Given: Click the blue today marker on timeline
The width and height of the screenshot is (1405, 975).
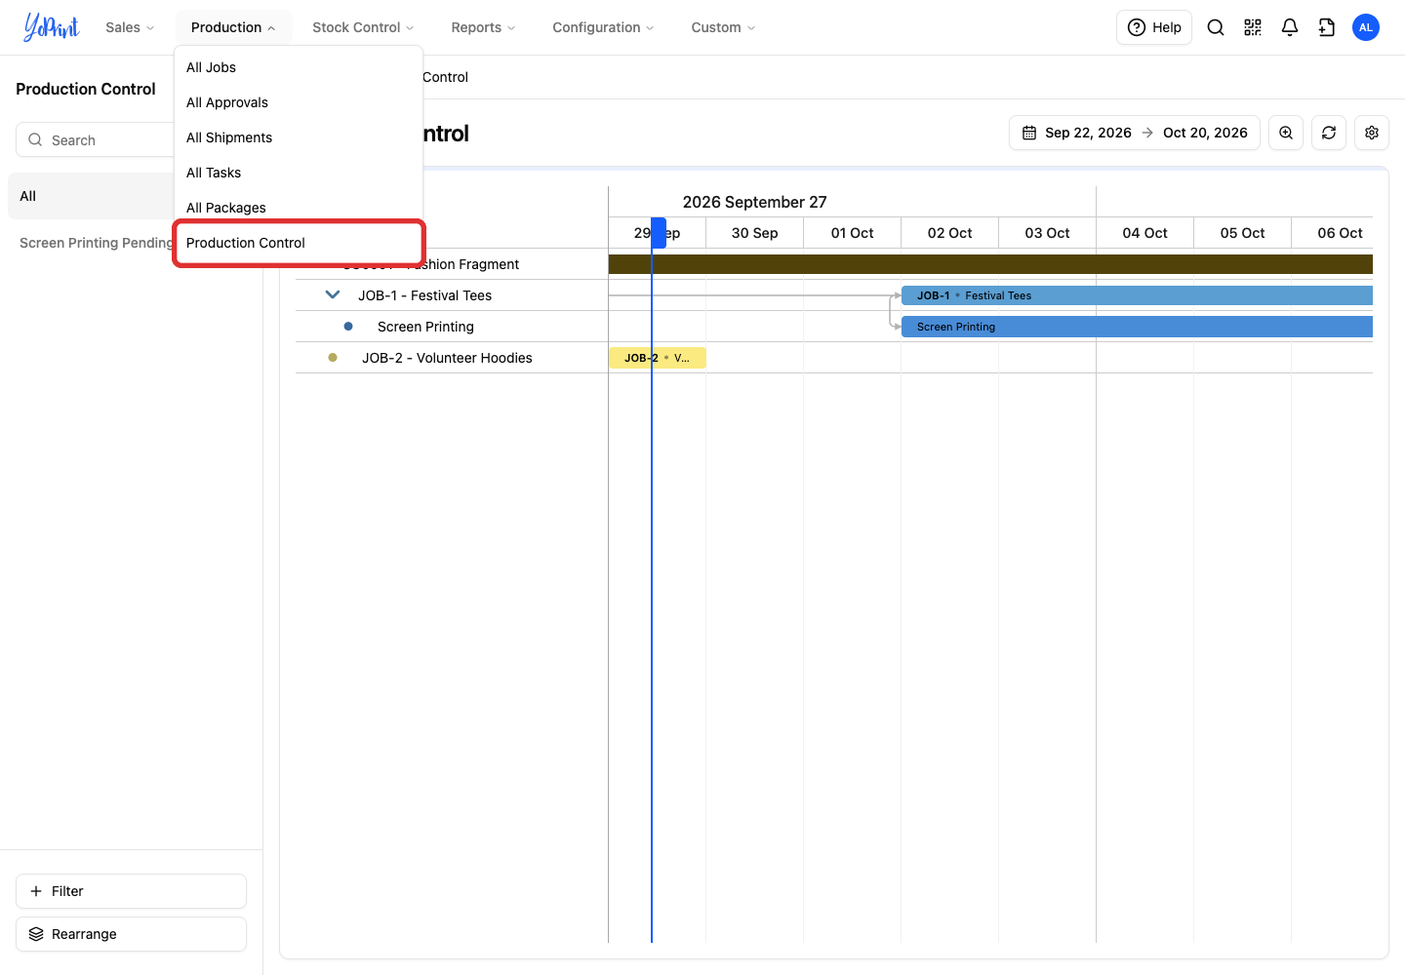Looking at the screenshot, I should coord(659,233).
